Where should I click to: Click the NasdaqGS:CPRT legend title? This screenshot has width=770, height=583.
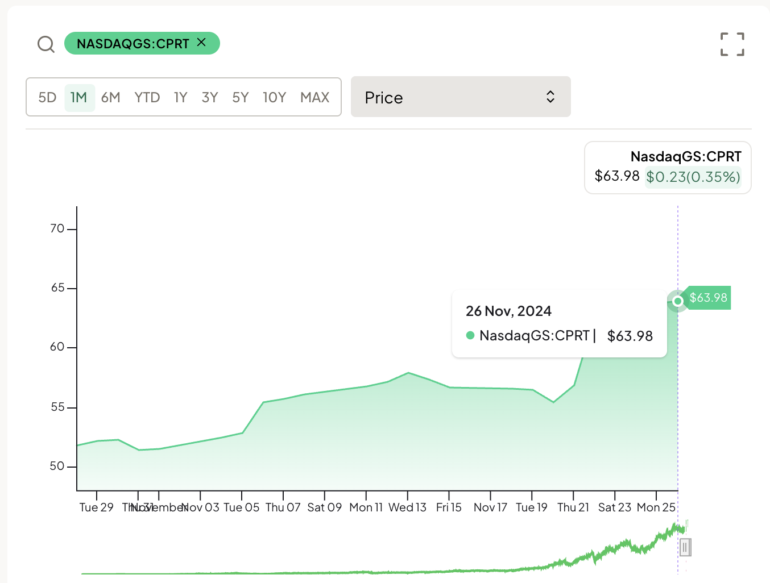coord(686,156)
